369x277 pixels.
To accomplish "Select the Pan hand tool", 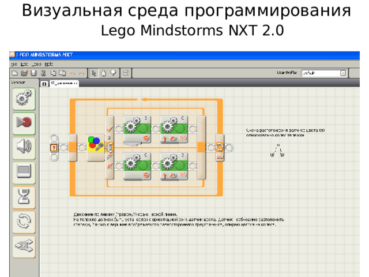I will [x=103, y=73].
